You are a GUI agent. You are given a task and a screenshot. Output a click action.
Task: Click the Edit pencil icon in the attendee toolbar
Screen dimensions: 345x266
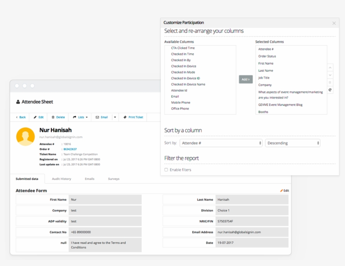pos(35,117)
